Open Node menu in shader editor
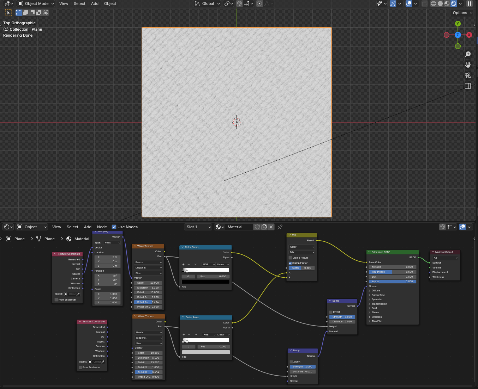 (102, 227)
